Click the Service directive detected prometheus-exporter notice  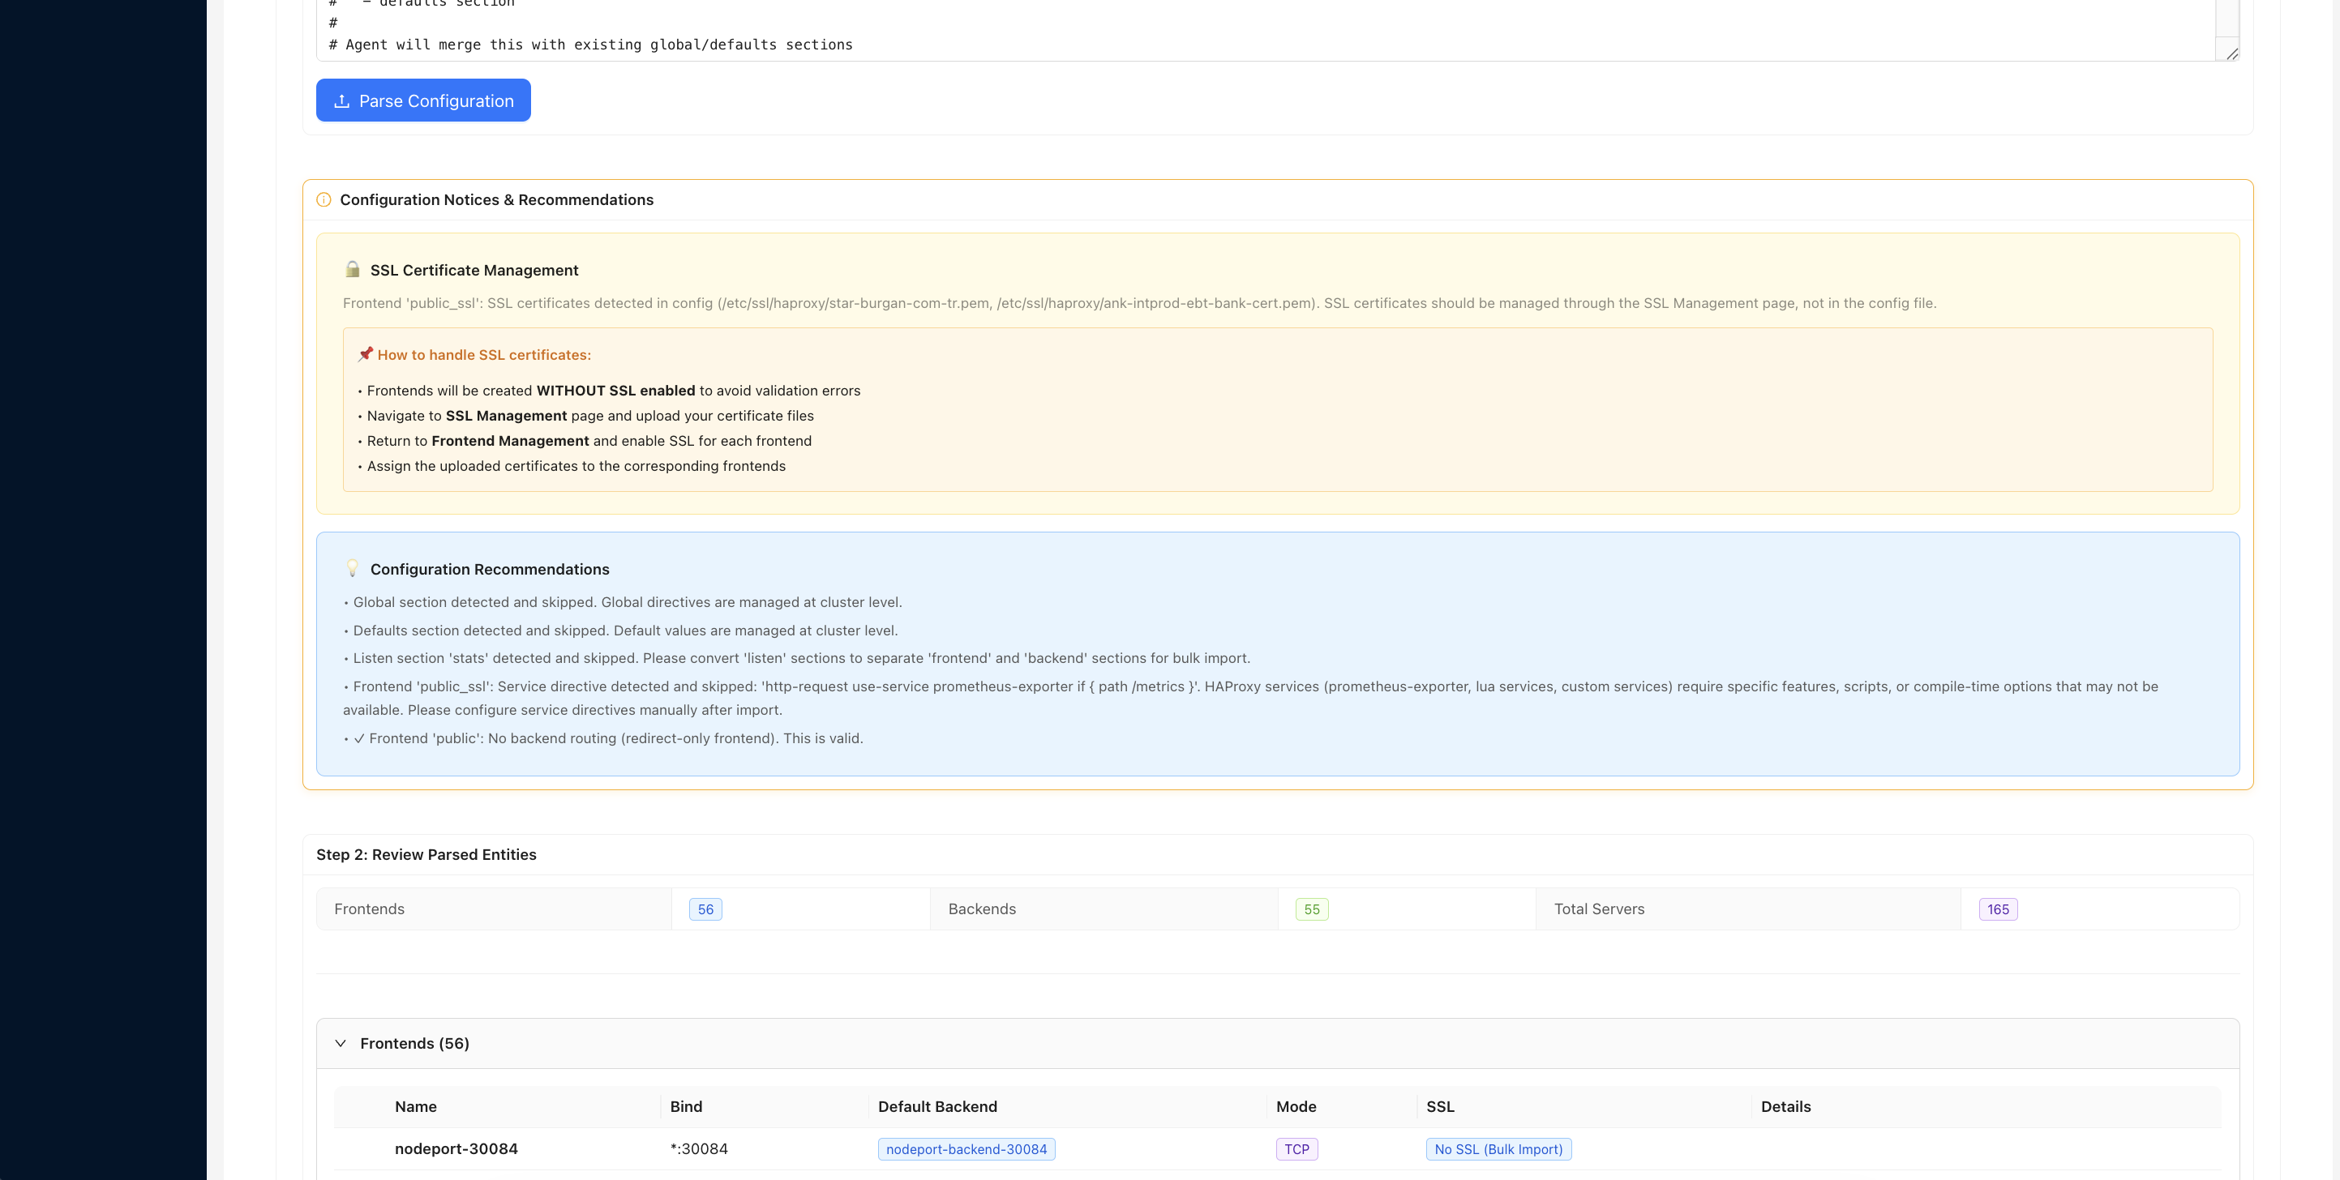(x=1251, y=697)
